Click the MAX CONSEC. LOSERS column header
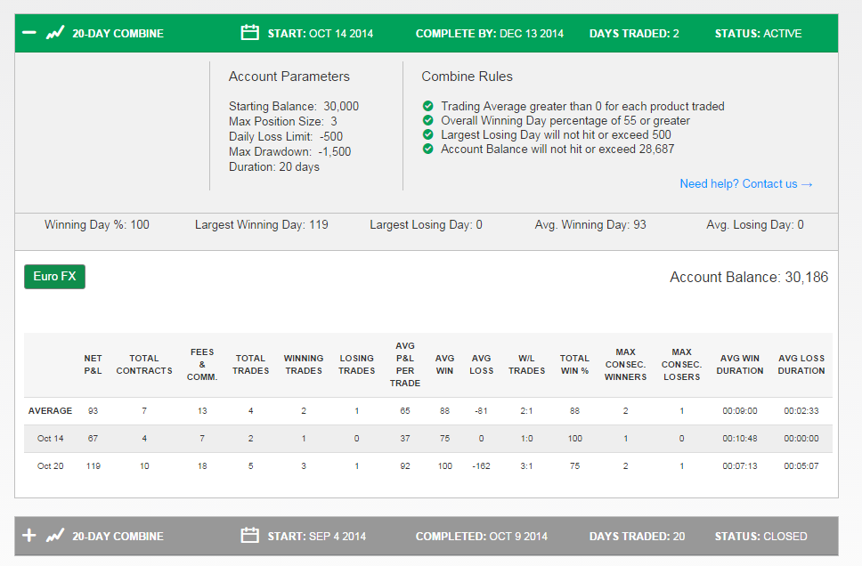The image size is (862, 566). pos(682,364)
